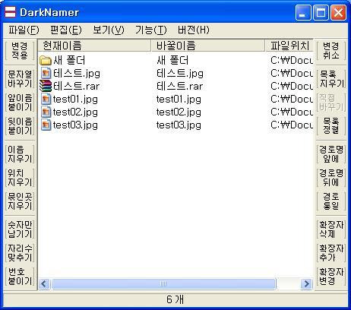This screenshot has width=351, height=310.
Task: Open the 기능(T) menu
Action: [x=150, y=30]
